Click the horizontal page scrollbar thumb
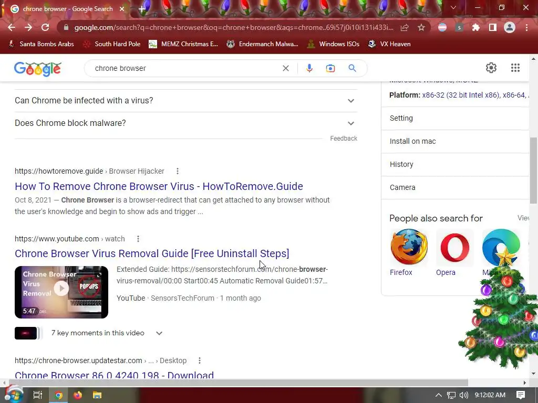 tap(239, 383)
